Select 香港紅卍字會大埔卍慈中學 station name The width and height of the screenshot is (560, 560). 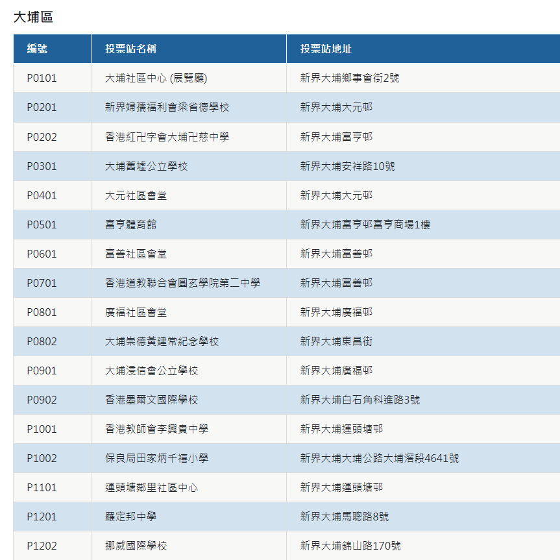pyautogui.click(x=167, y=137)
